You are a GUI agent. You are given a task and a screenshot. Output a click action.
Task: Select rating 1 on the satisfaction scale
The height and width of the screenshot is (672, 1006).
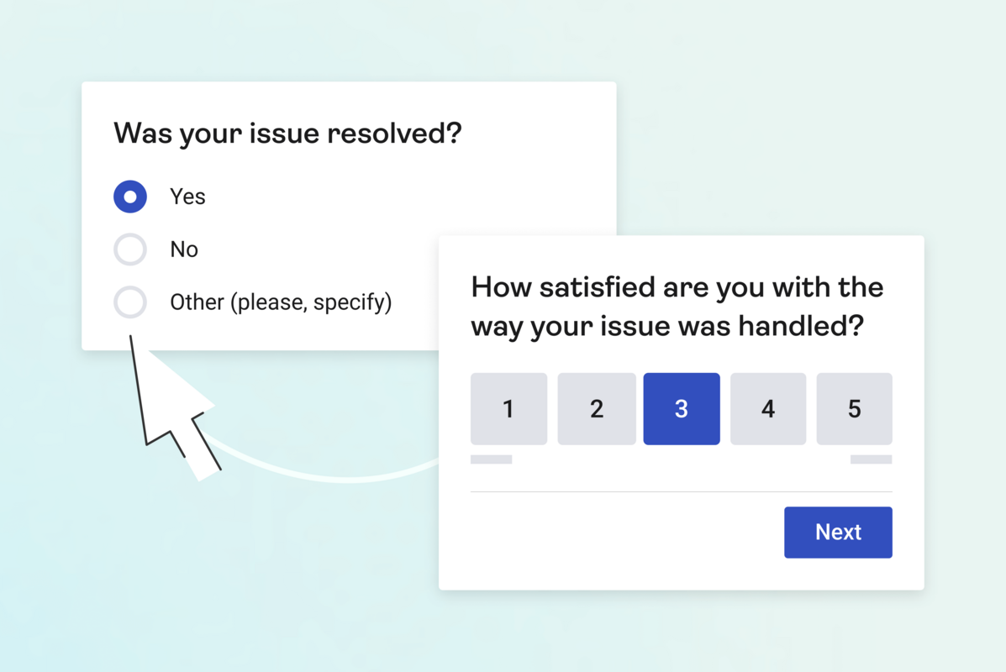pyautogui.click(x=508, y=409)
